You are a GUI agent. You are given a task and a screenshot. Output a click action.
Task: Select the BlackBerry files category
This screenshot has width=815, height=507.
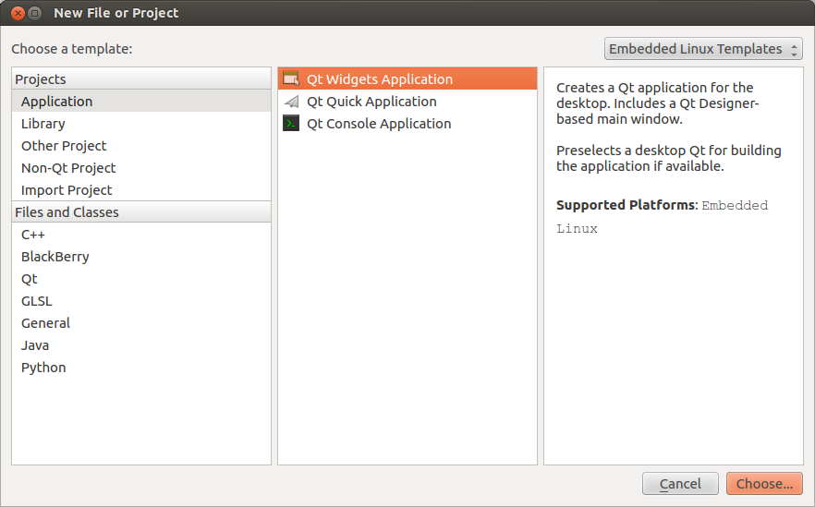click(x=141, y=257)
